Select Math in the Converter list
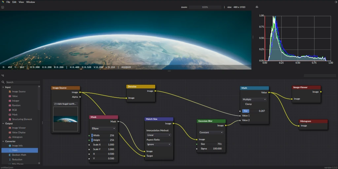 click(x=19, y=150)
